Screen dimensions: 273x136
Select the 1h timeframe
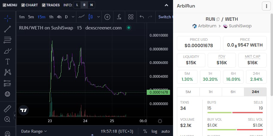[51, 17]
